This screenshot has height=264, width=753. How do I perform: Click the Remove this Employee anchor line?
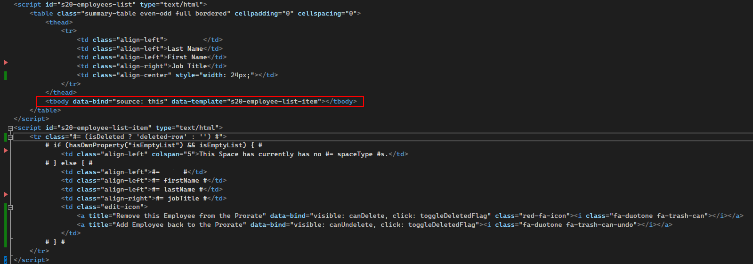[410, 216]
